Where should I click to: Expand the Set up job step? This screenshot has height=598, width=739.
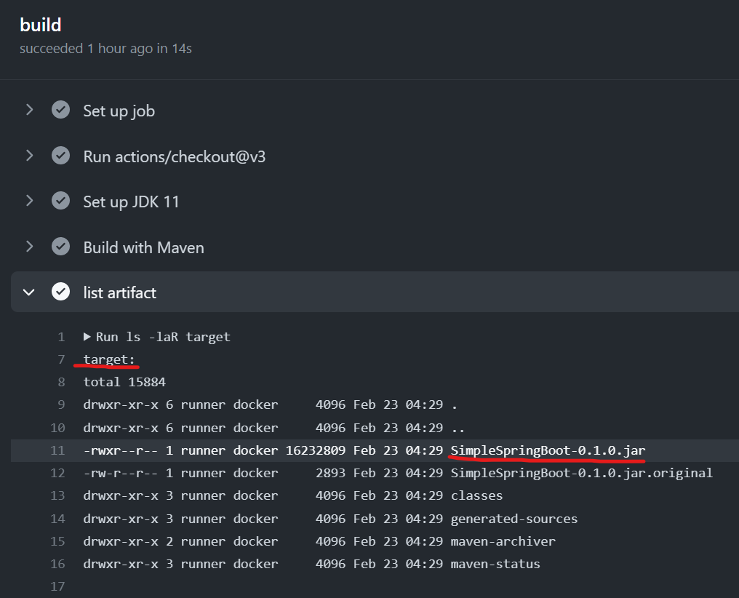(29, 111)
